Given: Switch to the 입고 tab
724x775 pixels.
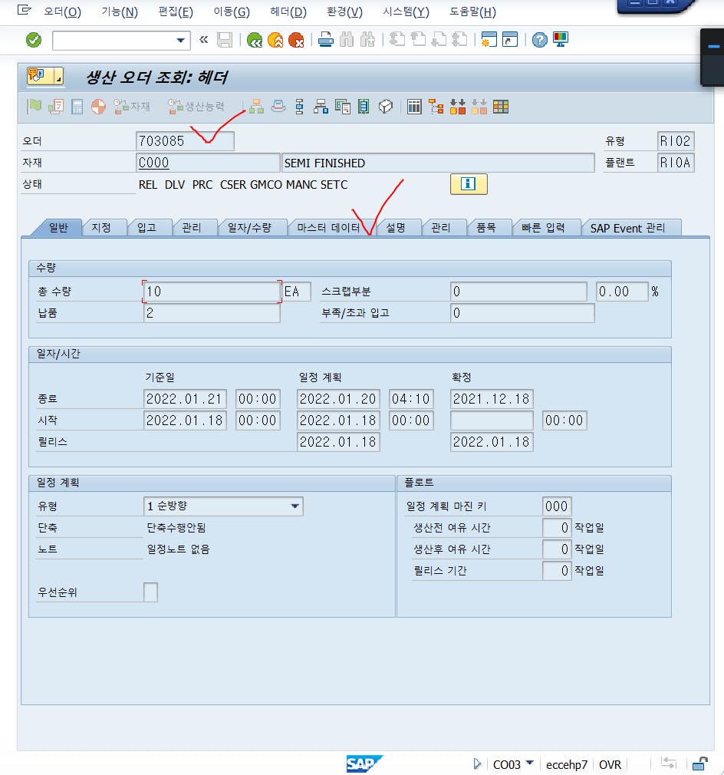Looking at the screenshot, I should [x=146, y=227].
